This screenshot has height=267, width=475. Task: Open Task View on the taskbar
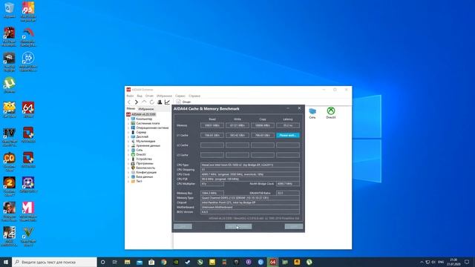coord(115,262)
